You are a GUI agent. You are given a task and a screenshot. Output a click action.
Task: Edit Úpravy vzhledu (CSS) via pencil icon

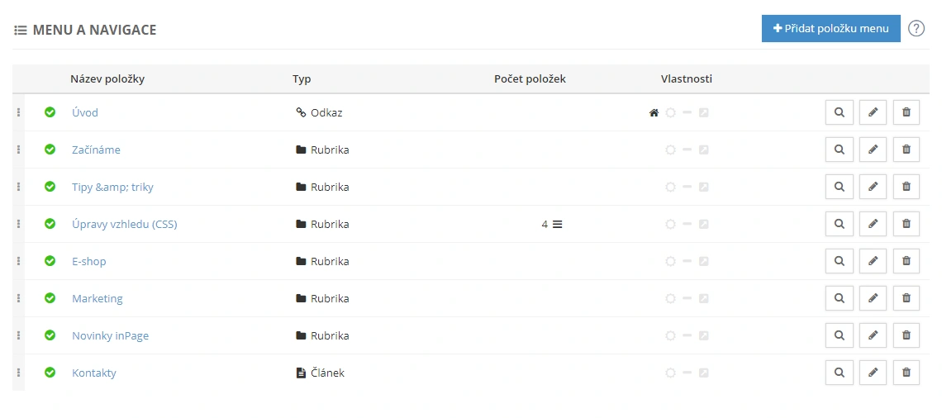tap(873, 224)
